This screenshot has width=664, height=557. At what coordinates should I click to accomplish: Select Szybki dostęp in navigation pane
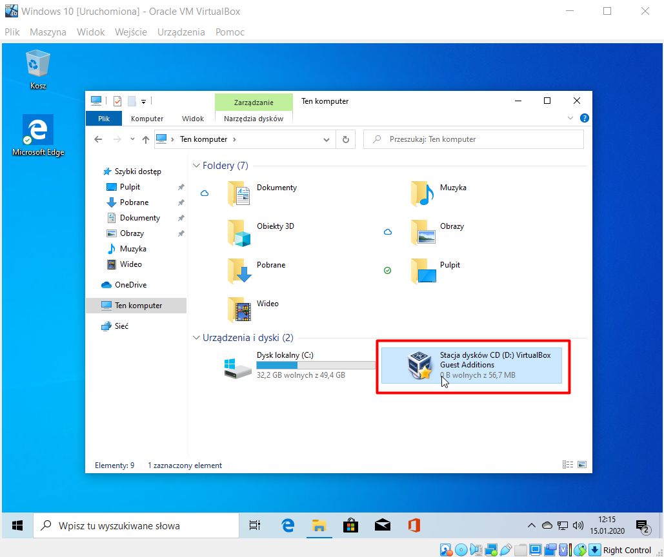(x=136, y=171)
